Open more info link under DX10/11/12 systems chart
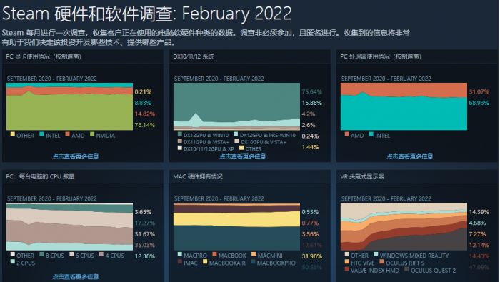 pyautogui.click(x=243, y=156)
